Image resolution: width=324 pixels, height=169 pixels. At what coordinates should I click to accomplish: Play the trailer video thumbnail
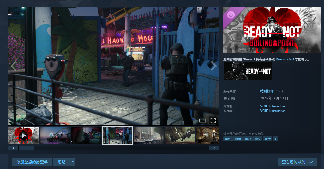click(x=23, y=135)
